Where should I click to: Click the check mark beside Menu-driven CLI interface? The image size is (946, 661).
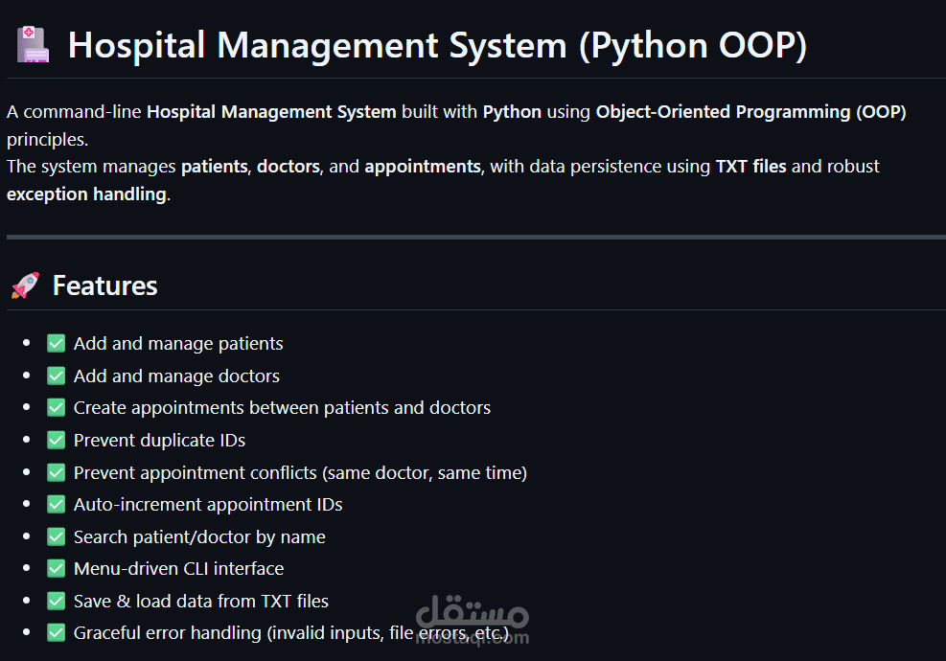57,569
